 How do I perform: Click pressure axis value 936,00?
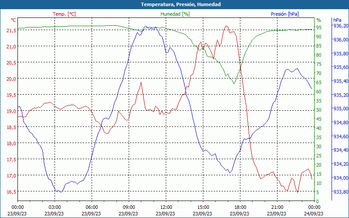(x=340, y=40)
